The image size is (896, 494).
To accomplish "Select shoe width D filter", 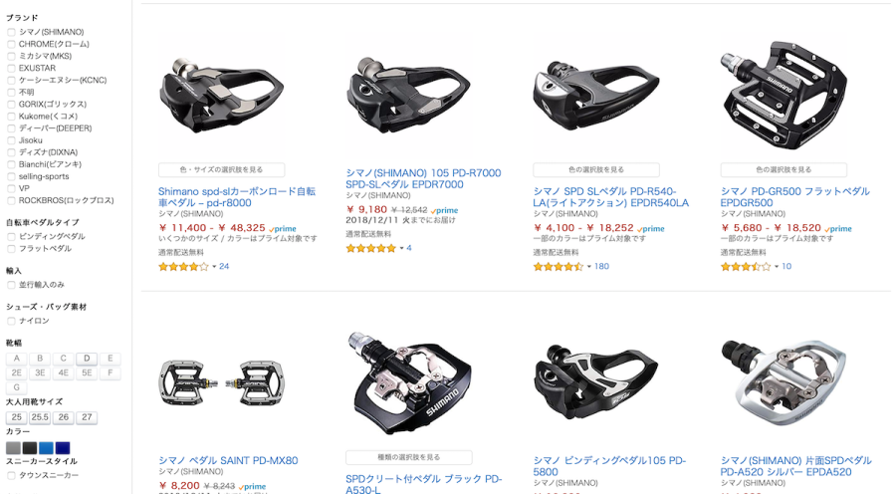I will coord(87,359).
